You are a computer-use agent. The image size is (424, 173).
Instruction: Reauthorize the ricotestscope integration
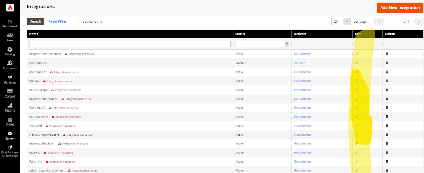pos(302,90)
